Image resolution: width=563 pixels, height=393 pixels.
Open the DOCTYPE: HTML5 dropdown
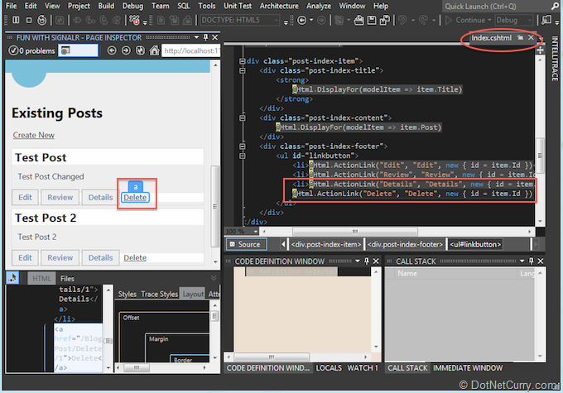pyautogui.click(x=276, y=21)
